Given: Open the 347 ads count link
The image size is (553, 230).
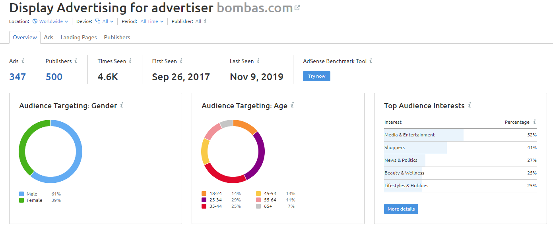Looking at the screenshot, I should coord(17,77).
